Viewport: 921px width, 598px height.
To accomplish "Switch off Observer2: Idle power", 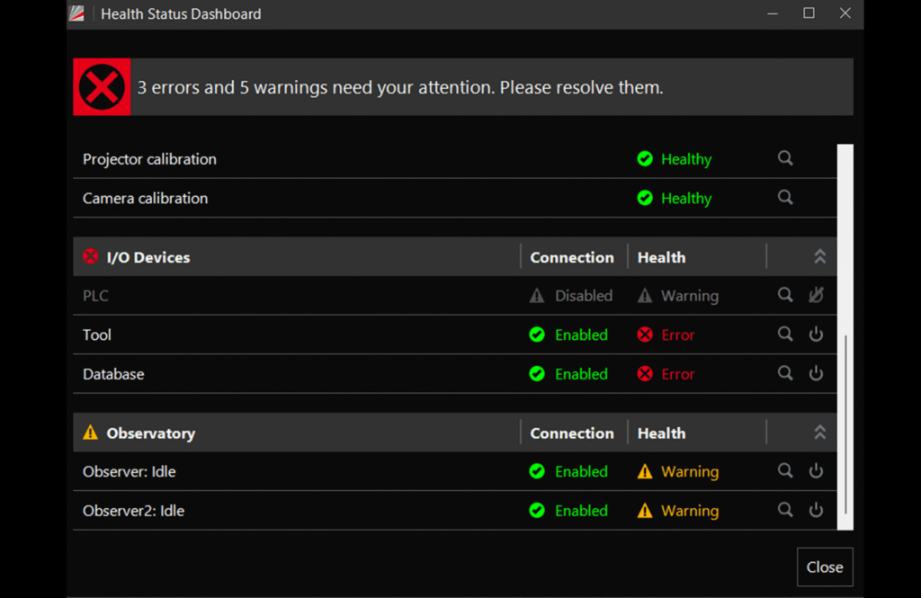I will (x=816, y=510).
